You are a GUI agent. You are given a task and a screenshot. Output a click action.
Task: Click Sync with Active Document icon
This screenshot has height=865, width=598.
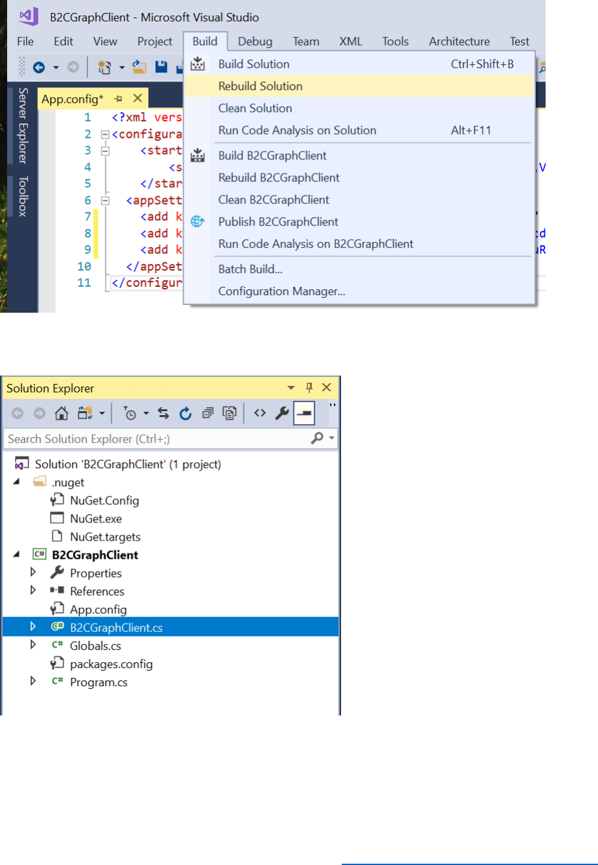pos(164,413)
